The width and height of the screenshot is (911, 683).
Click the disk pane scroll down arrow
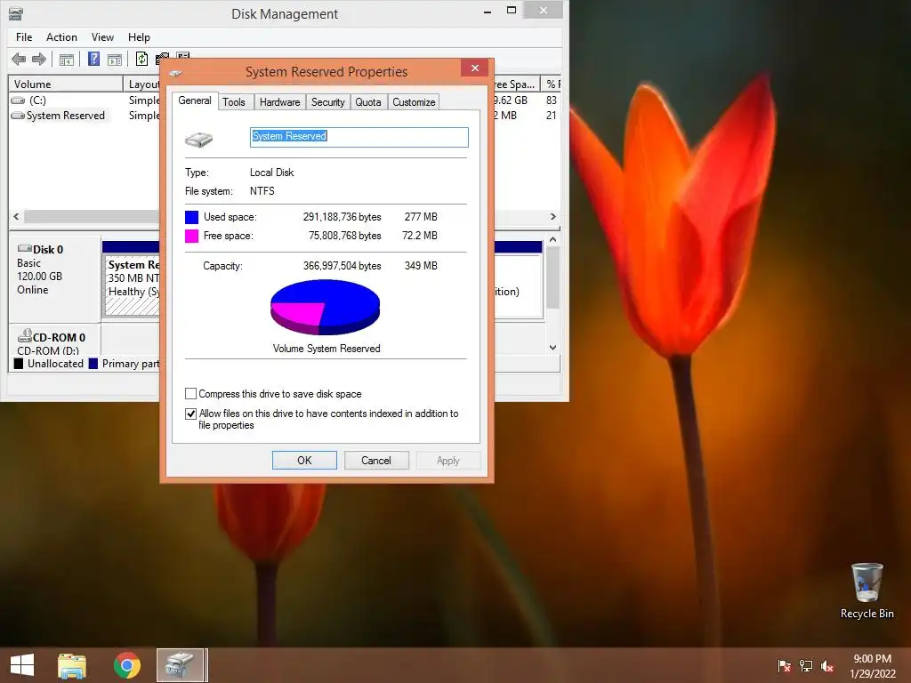pos(553,348)
